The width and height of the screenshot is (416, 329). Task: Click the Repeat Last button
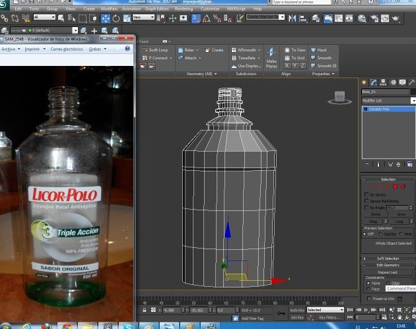pyautogui.click(x=388, y=272)
